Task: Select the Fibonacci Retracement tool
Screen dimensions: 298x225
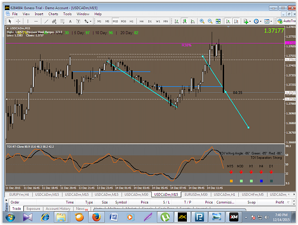Action: (62, 21)
